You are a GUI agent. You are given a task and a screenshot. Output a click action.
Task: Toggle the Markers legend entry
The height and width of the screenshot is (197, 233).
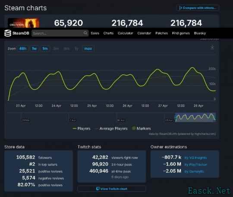(x=142, y=129)
